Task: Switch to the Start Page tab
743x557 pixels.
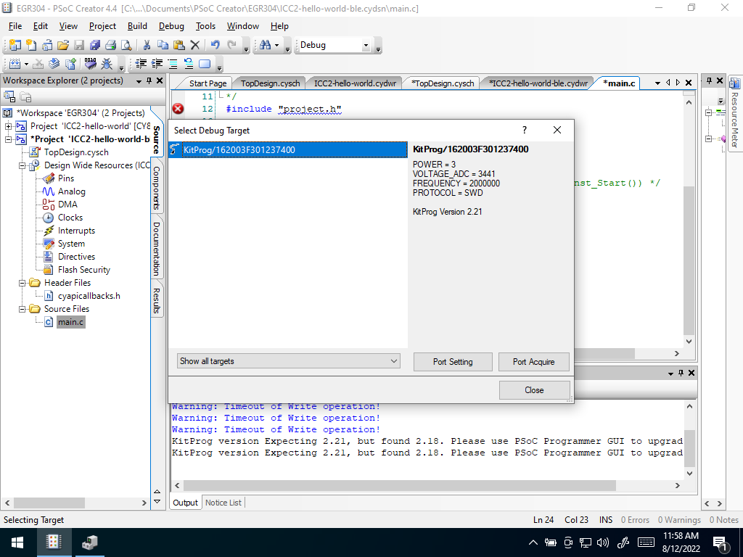Action: click(208, 83)
